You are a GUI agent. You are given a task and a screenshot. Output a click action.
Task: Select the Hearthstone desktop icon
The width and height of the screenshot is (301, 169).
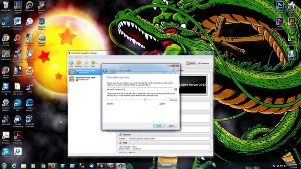6,55
